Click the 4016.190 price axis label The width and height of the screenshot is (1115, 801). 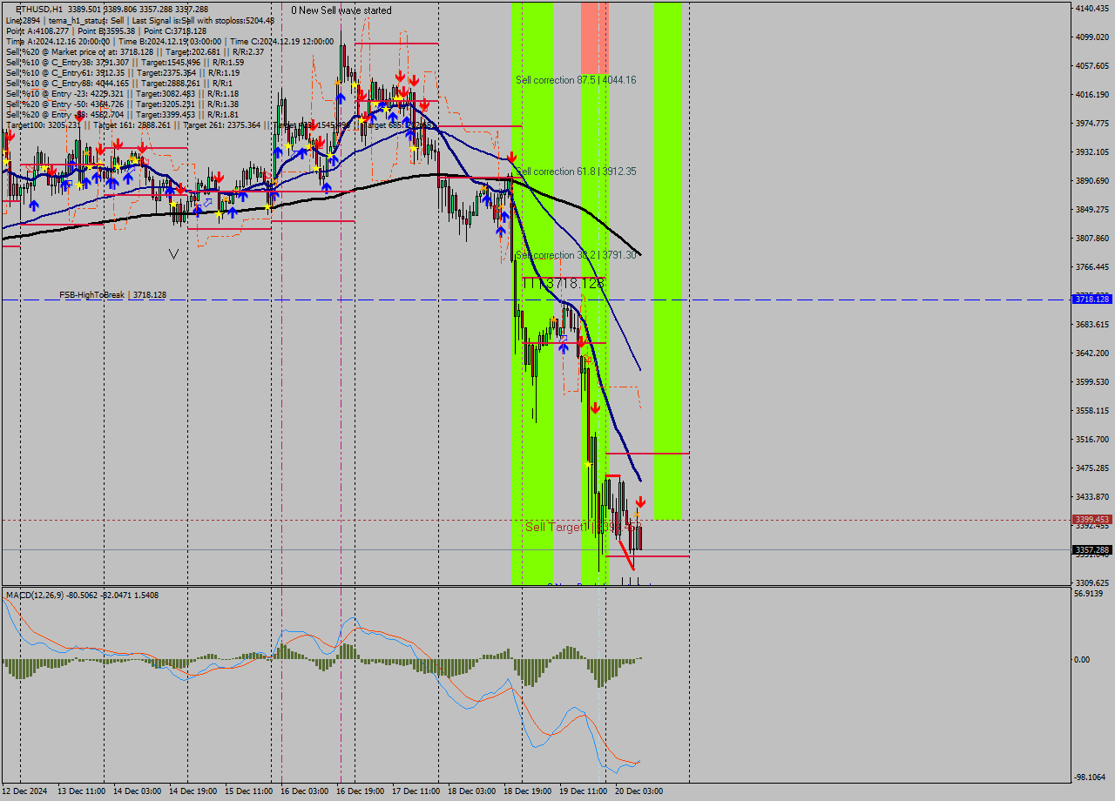1092,94
